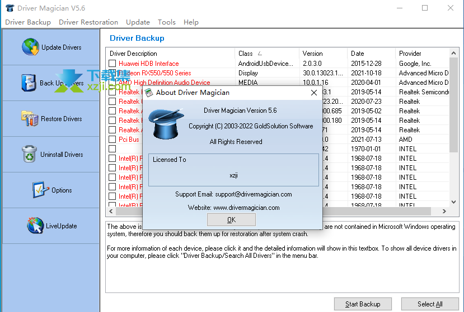The width and height of the screenshot is (464, 312).
Task: Click the horizontal scrollbar thumb of driver list
Action: 273,211
